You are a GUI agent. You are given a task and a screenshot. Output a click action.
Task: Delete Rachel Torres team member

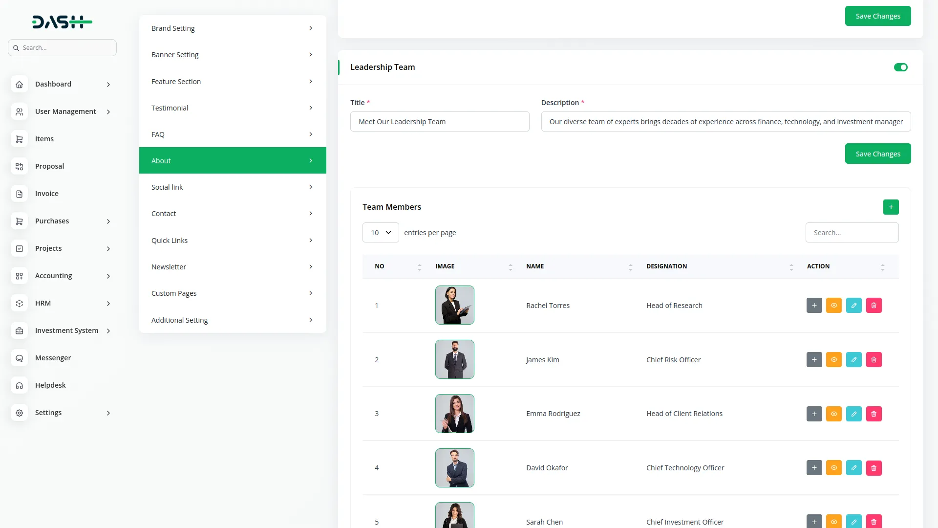pos(874,306)
